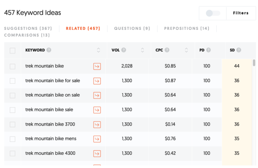The width and height of the screenshot is (258, 168).
Task: Open arrow icon for 'trek mountain bike 3700'
Action: pos(97,125)
